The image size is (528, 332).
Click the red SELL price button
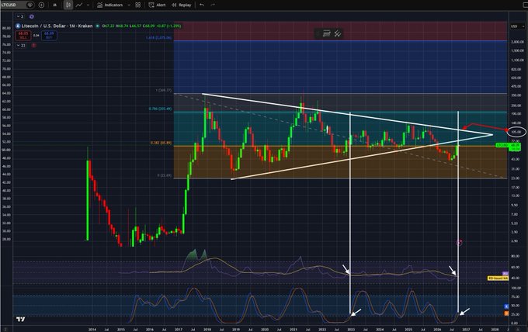pyautogui.click(x=23, y=35)
